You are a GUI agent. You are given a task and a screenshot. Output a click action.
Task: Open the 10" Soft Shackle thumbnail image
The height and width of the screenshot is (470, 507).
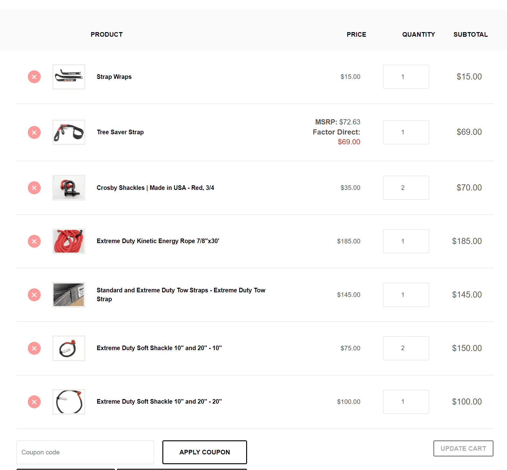pyautogui.click(x=69, y=348)
